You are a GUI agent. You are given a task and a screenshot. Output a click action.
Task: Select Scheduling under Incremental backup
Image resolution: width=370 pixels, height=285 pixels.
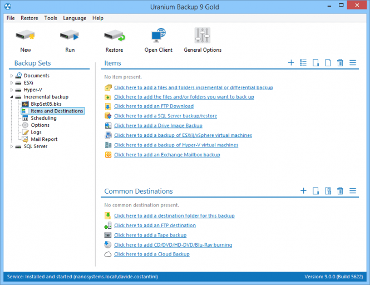click(x=43, y=118)
